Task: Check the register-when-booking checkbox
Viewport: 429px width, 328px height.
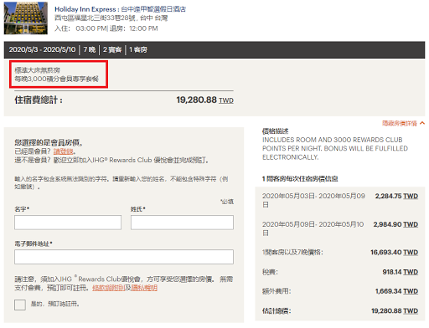Action: tap(20, 305)
